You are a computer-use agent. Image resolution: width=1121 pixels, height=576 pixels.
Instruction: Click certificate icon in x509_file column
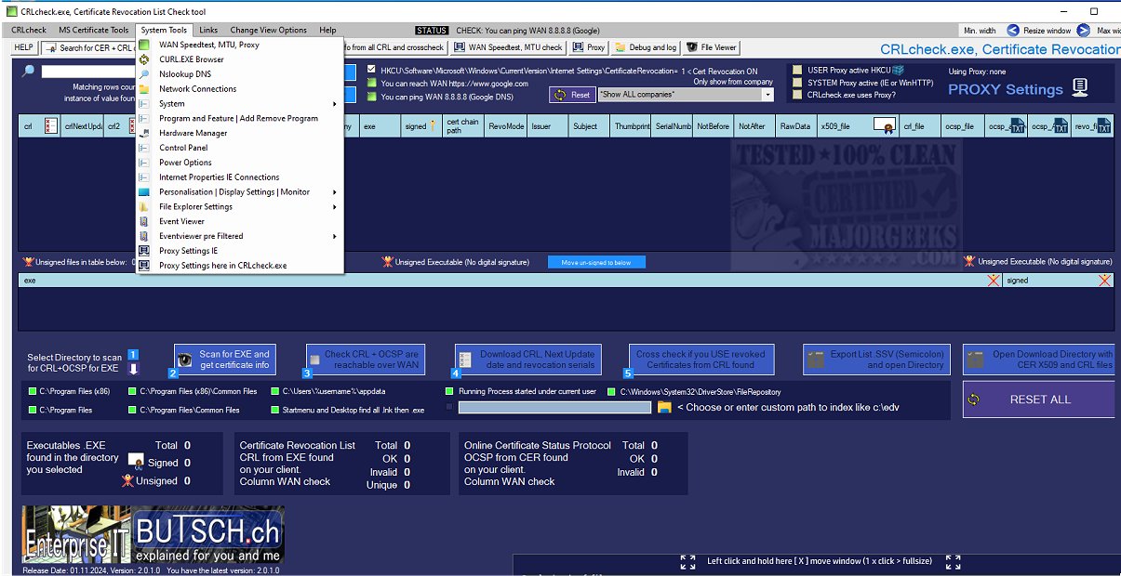(x=884, y=126)
